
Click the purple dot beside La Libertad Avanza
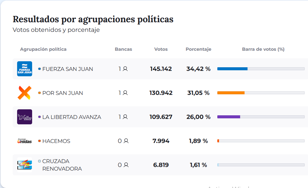tap(39, 117)
